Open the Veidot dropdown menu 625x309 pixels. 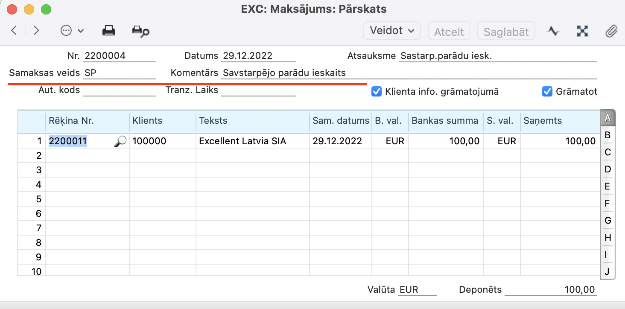(x=392, y=31)
